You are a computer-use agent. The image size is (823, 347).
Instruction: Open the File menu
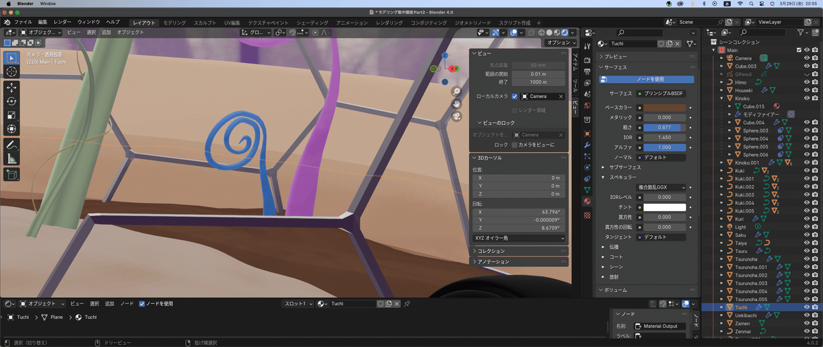pos(23,23)
